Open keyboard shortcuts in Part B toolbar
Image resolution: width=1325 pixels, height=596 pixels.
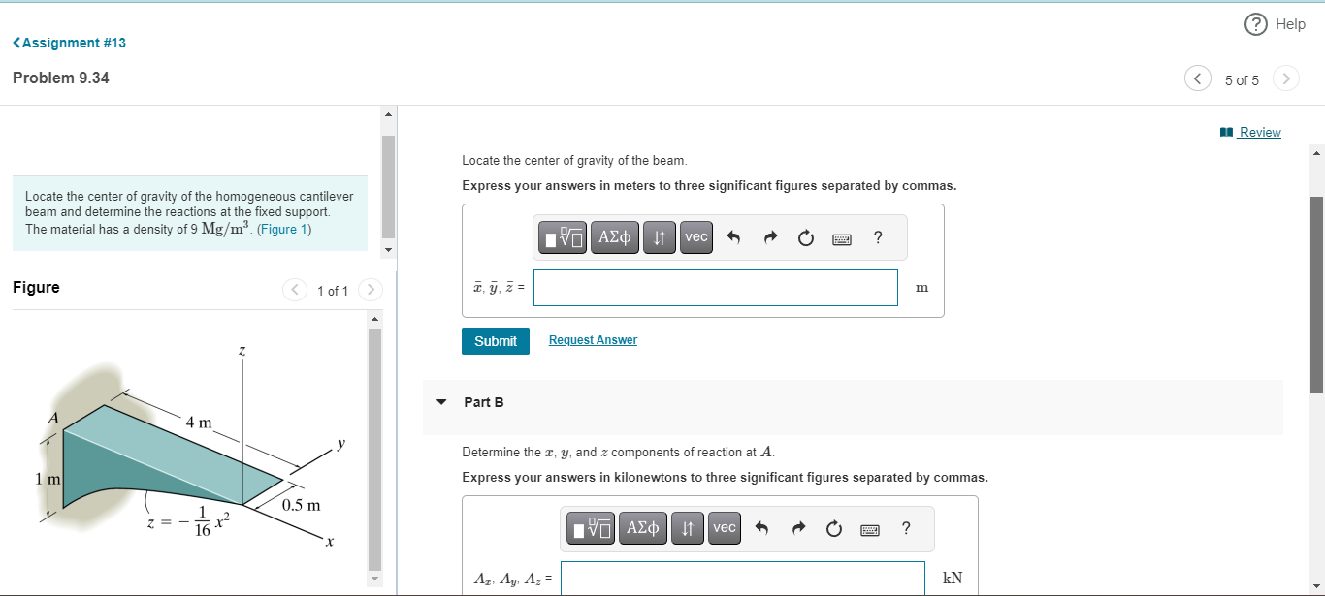click(869, 530)
